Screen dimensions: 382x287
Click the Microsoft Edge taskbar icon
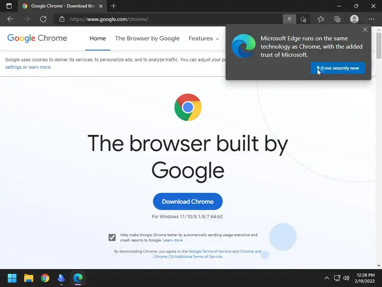click(78, 278)
